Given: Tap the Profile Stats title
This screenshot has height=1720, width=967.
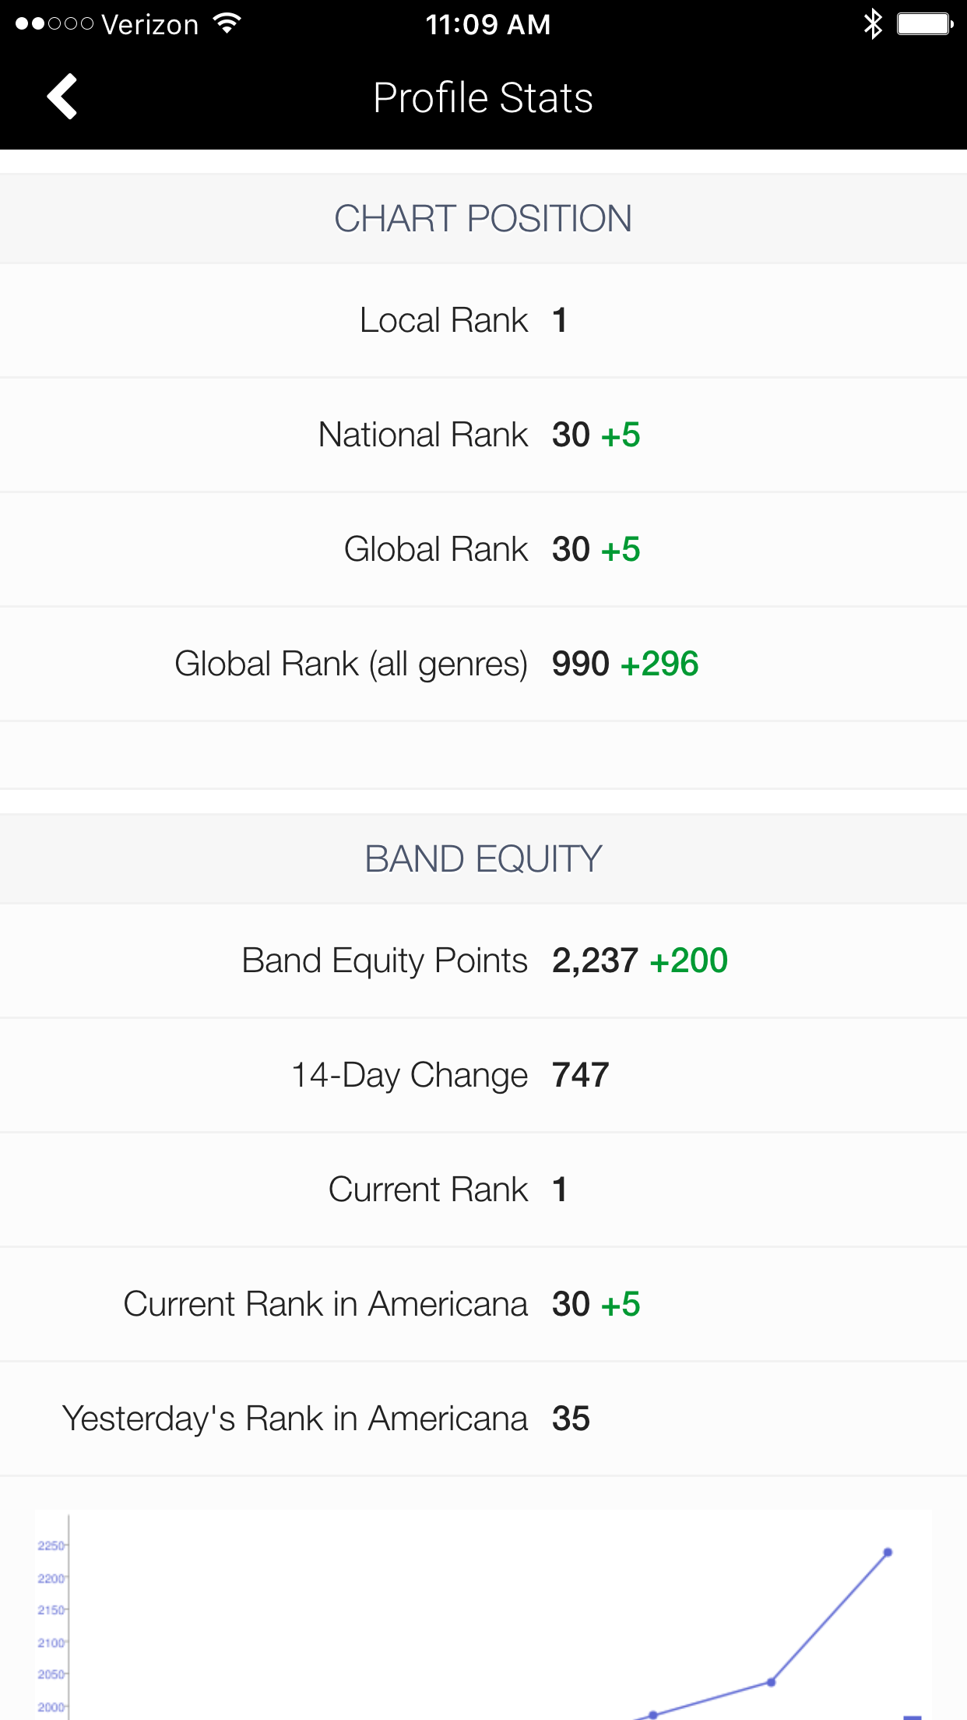Looking at the screenshot, I should coord(483,98).
